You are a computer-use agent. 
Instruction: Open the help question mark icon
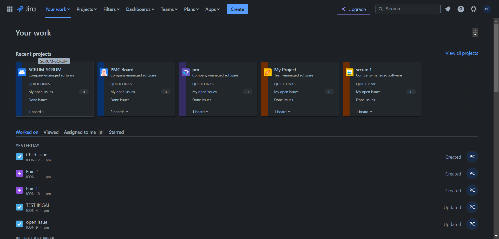point(461,9)
